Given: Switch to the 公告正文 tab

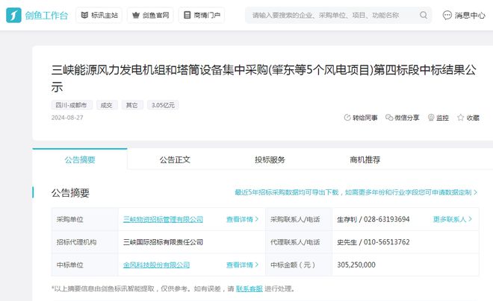Looking at the screenshot, I should click(x=175, y=159).
